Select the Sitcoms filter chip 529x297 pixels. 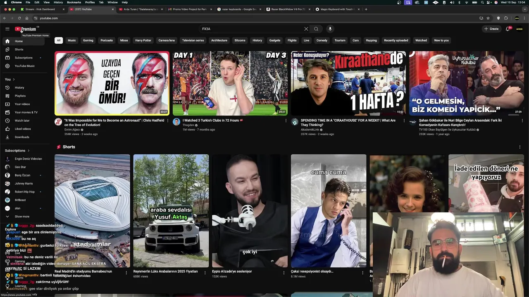tap(240, 40)
